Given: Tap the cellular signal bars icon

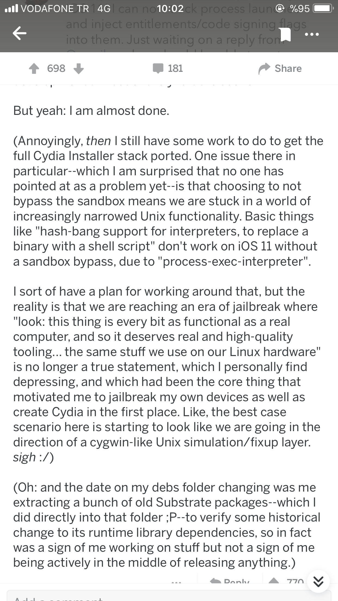Looking at the screenshot, I should click(x=11, y=9).
